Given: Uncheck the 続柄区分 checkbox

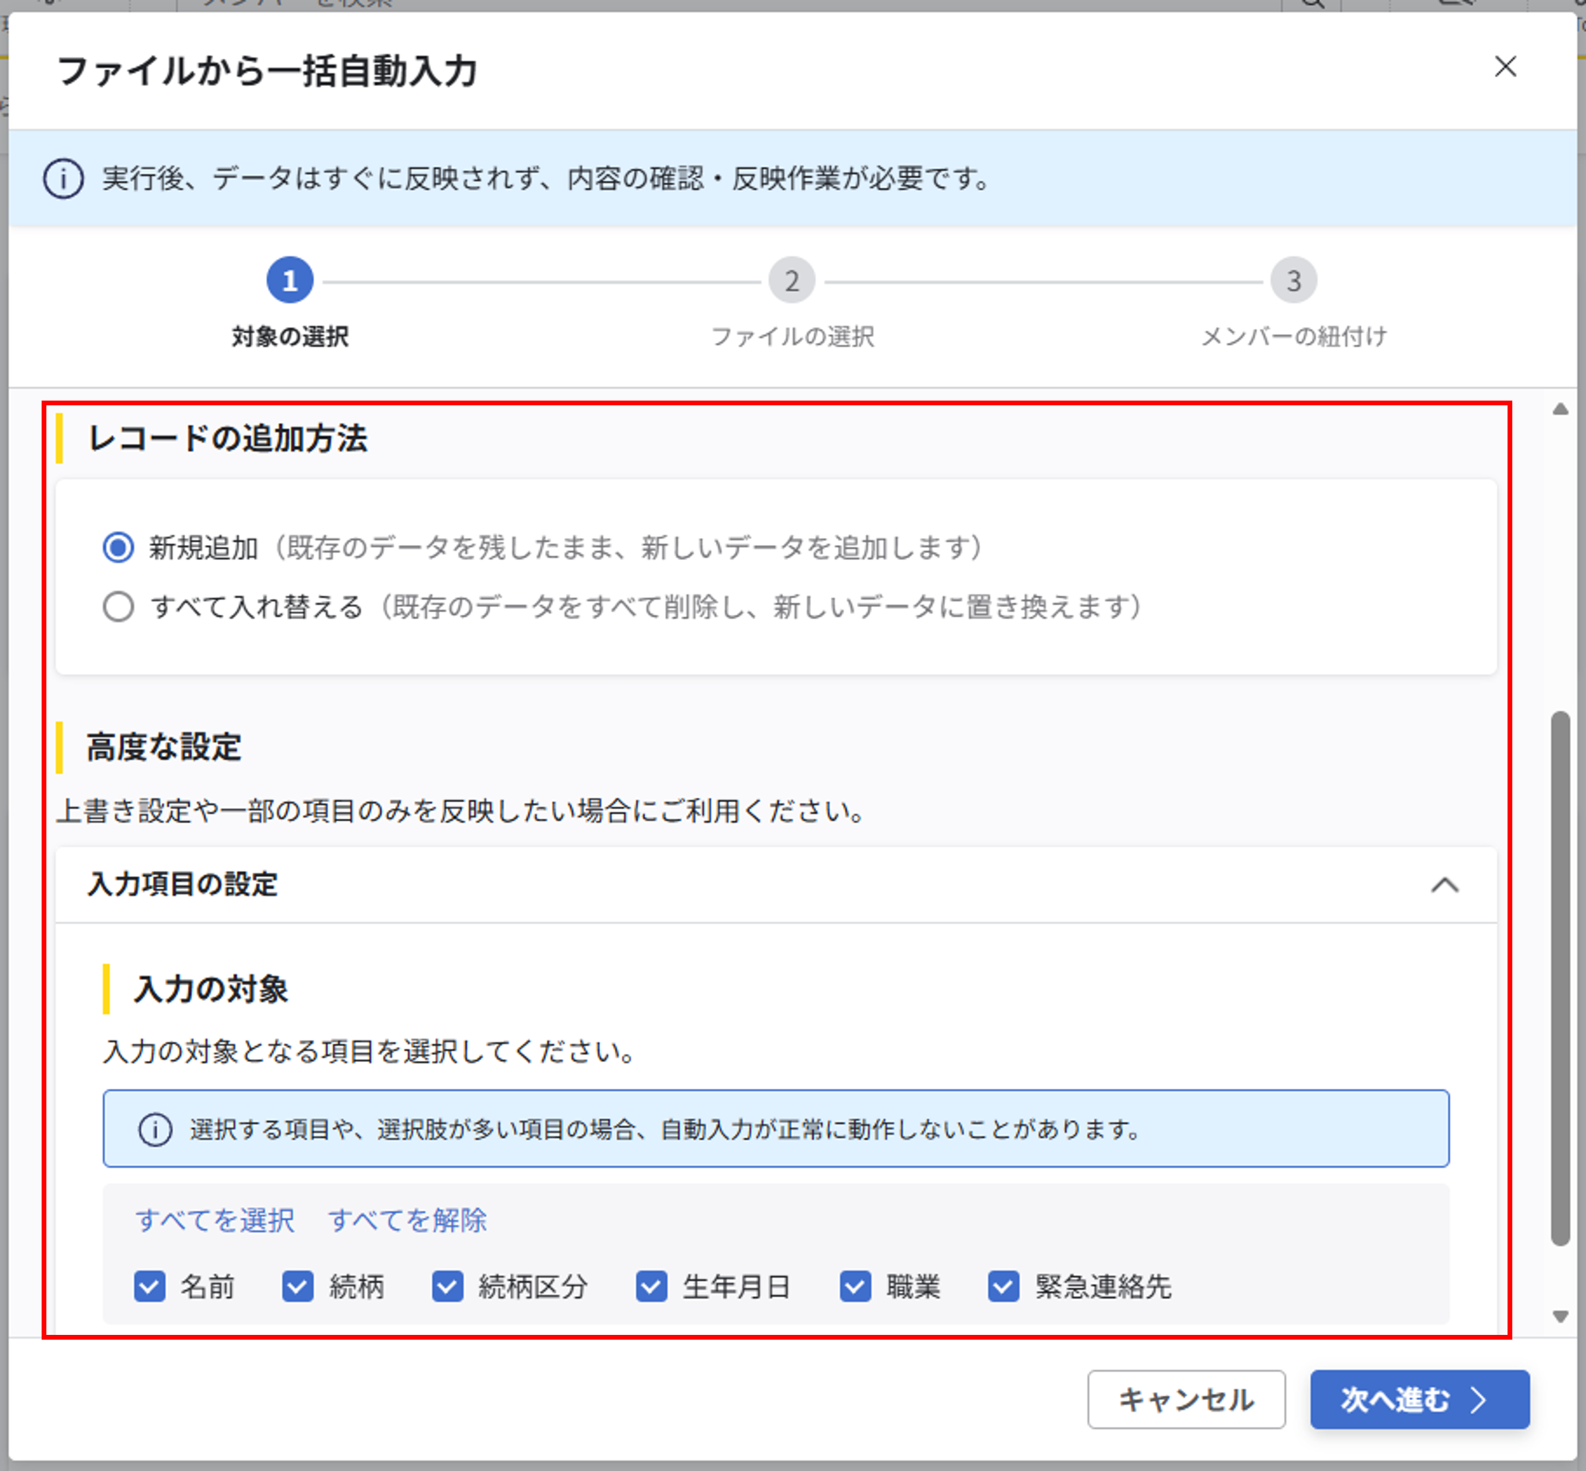Looking at the screenshot, I should 448,1286.
